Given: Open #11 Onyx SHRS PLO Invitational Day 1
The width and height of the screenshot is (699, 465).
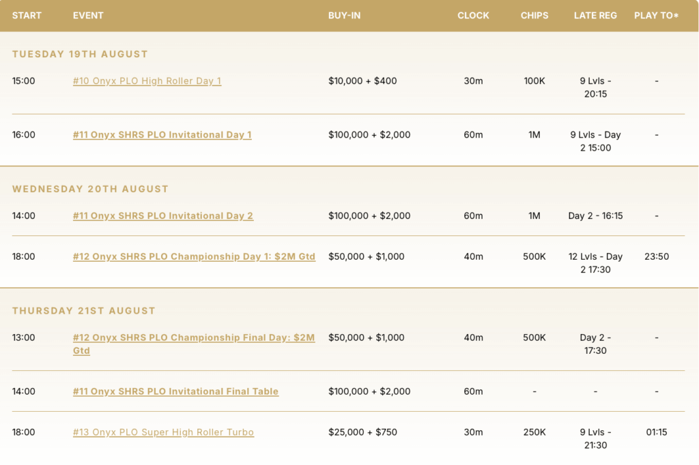Looking at the screenshot, I should tap(162, 135).
